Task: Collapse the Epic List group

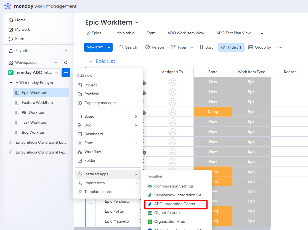Action: coord(90,62)
